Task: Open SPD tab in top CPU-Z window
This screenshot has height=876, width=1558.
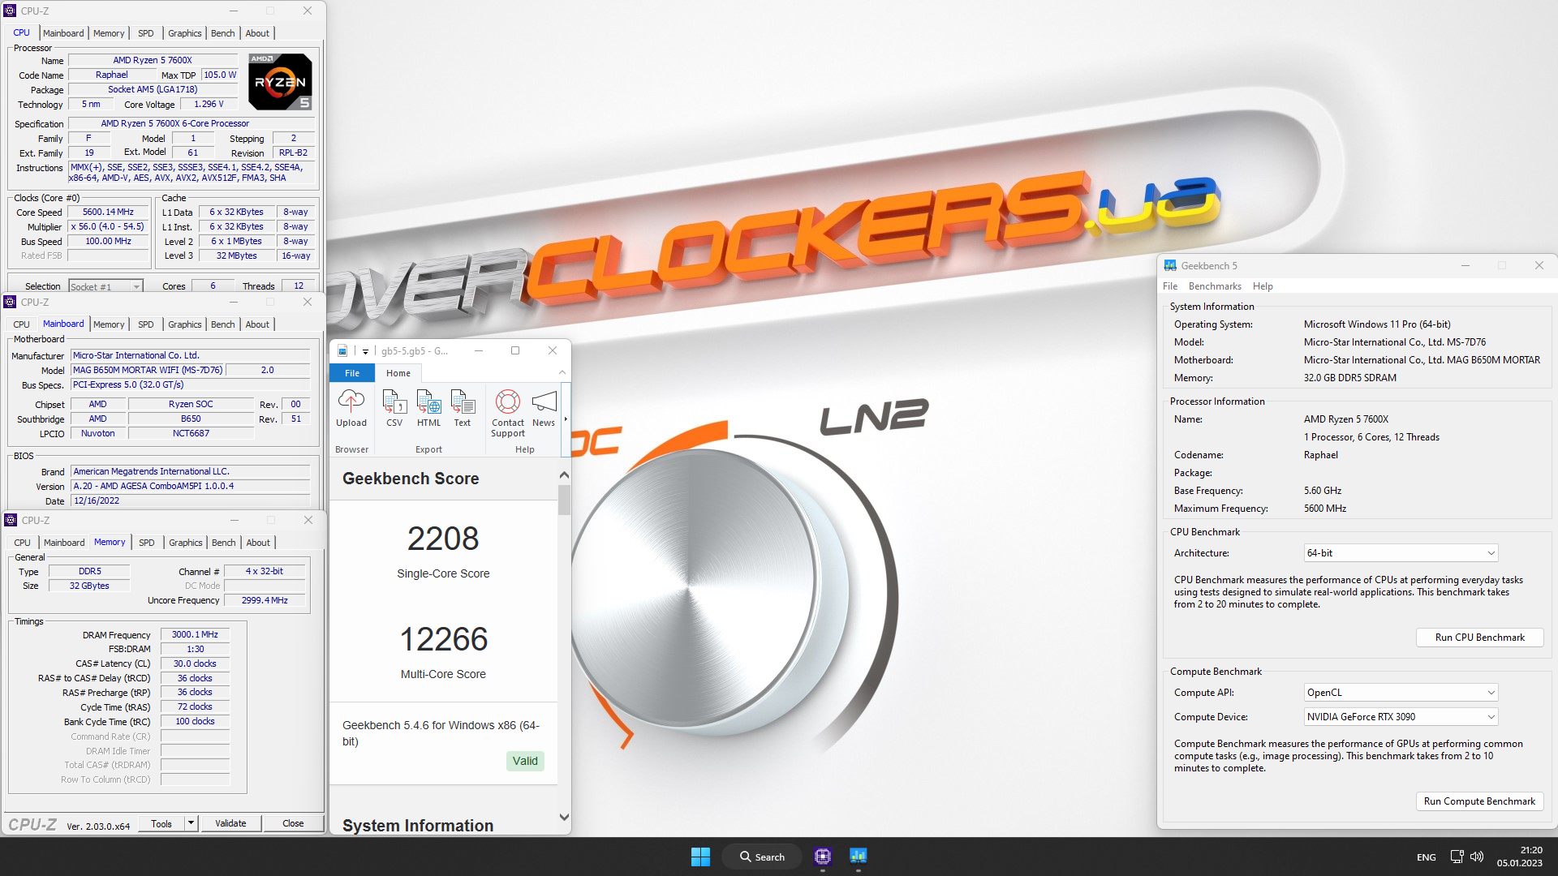Action: coord(146,33)
